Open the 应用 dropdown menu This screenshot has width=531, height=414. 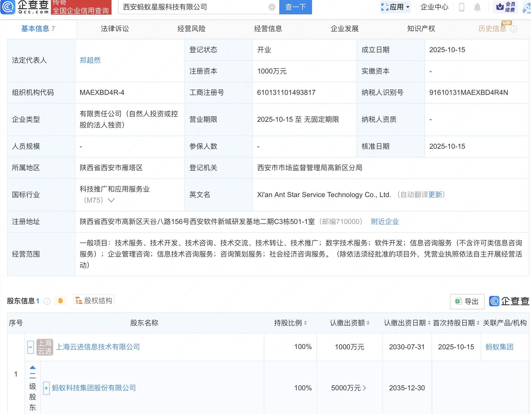396,7
